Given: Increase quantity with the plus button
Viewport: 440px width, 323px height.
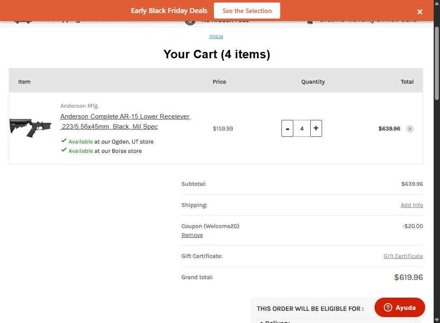Looking at the screenshot, I should pos(316,128).
